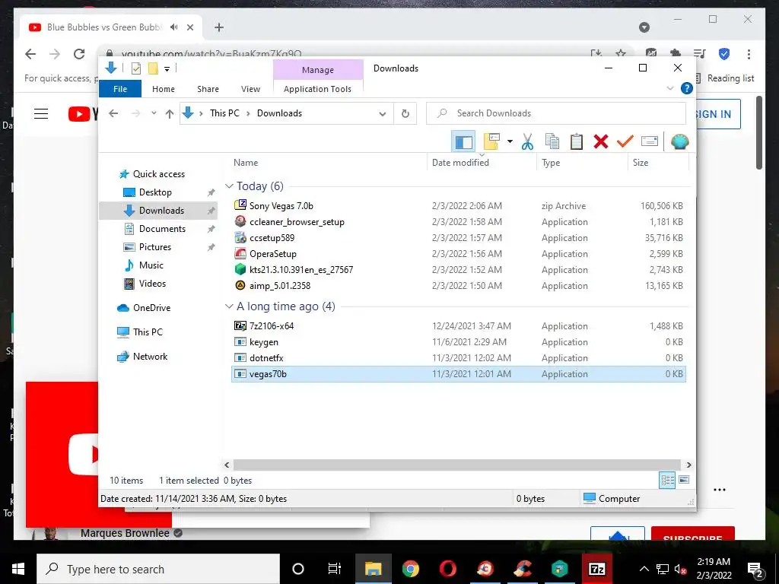Open Network in navigation pane
Screen dimensions: 779x584
[150, 357]
